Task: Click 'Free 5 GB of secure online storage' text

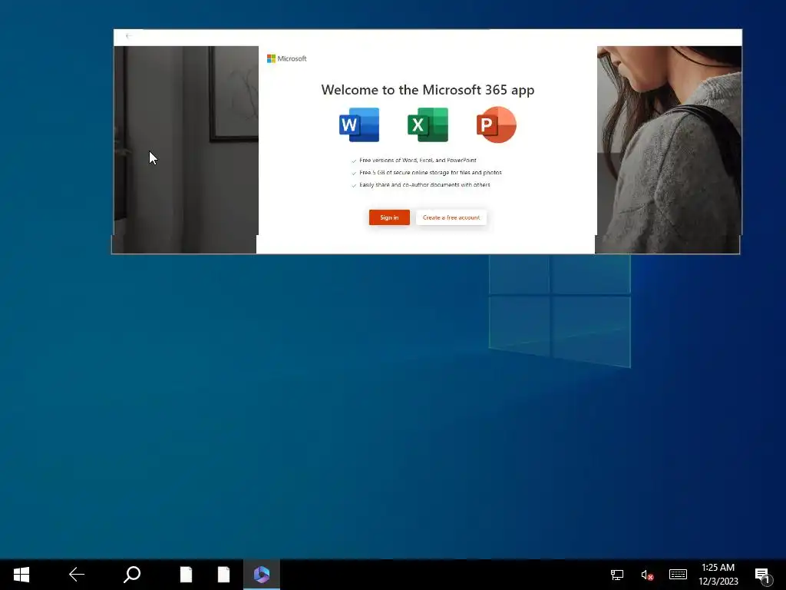Action: pyautogui.click(x=430, y=173)
